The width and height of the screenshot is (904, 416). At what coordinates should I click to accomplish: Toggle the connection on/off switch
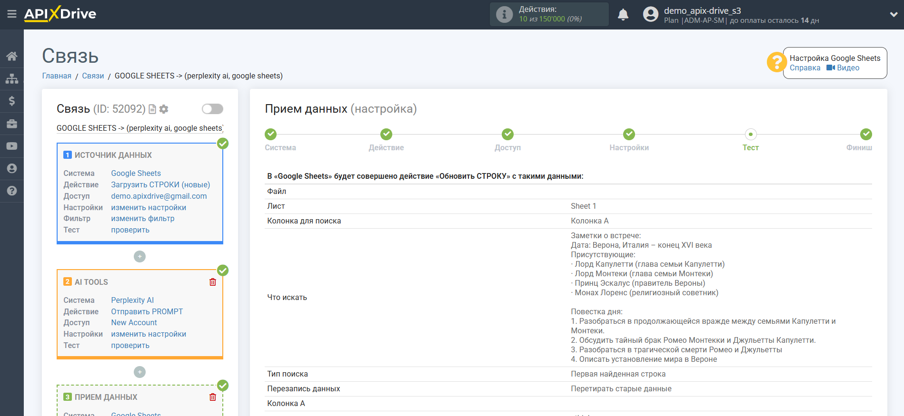[212, 109]
